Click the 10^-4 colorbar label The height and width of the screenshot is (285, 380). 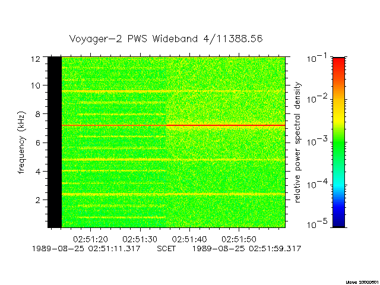[317, 185]
